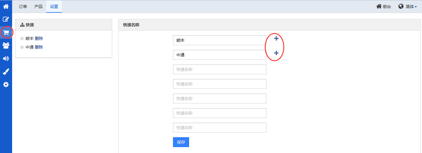Open the users group sidebar icon
Screen dimensions: 422x153
click(6, 46)
